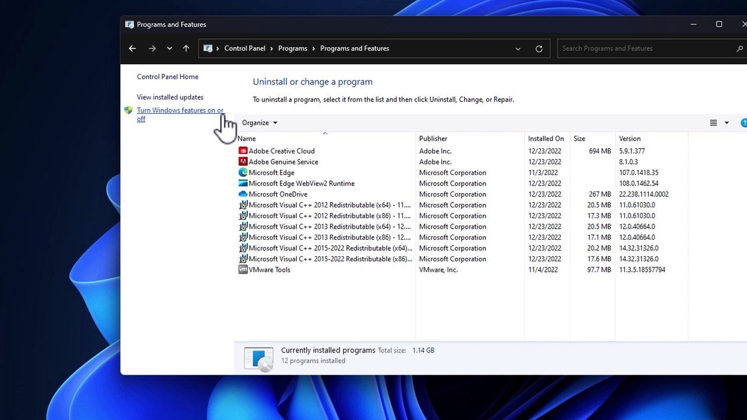Select Microsoft Edge WebView2 Runtime icon
747x420 pixels.
pyautogui.click(x=243, y=183)
